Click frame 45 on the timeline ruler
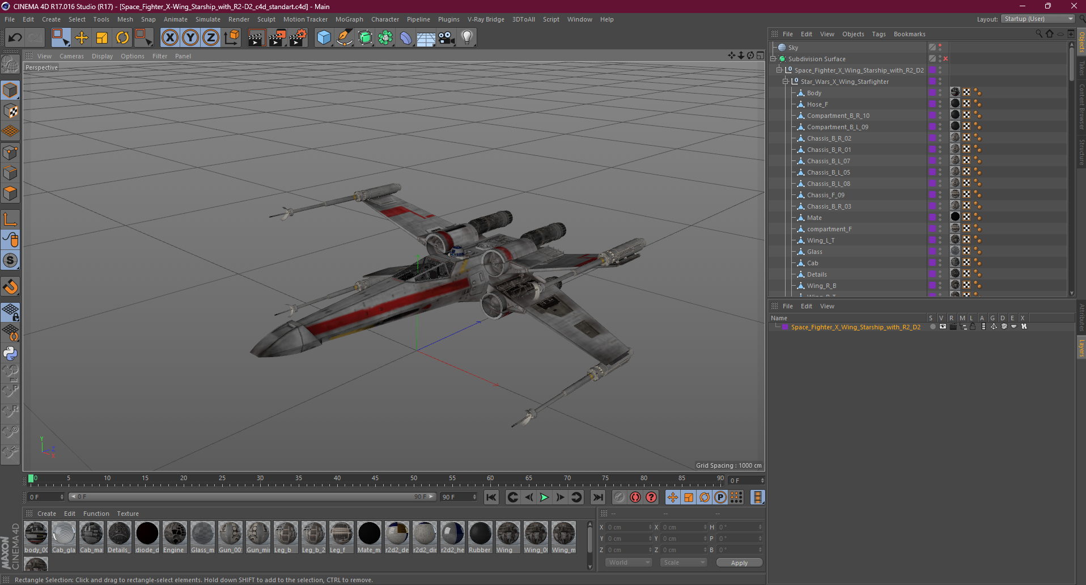The width and height of the screenshot is (1086, 585). click(x=375, y=479)
